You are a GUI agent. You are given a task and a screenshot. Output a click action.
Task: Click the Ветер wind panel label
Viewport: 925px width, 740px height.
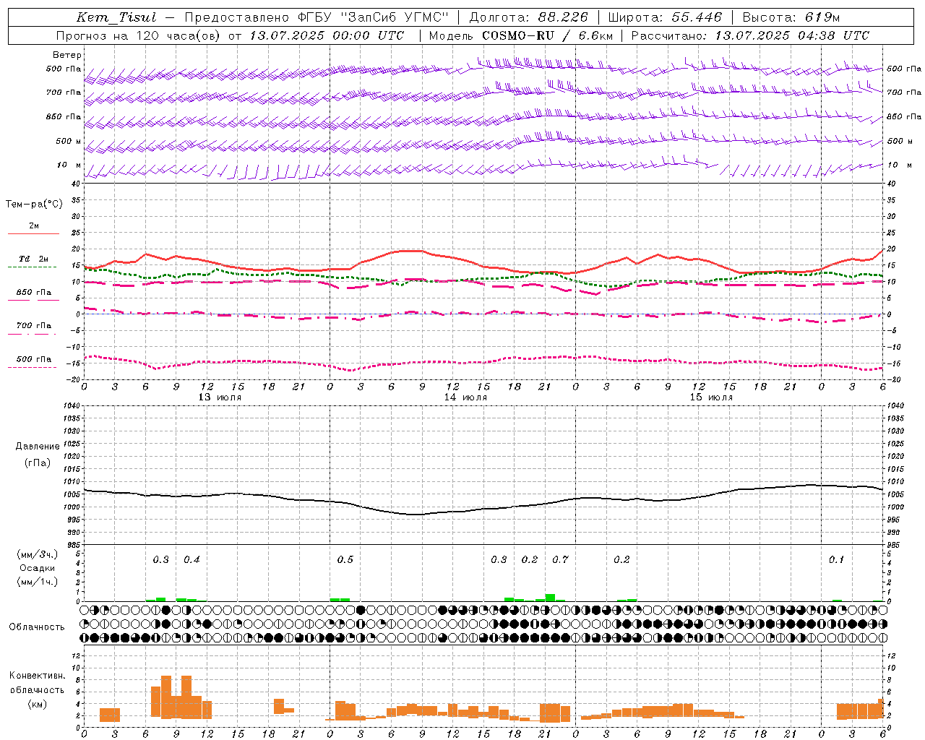pyautogui.click(x=67, y=55)
